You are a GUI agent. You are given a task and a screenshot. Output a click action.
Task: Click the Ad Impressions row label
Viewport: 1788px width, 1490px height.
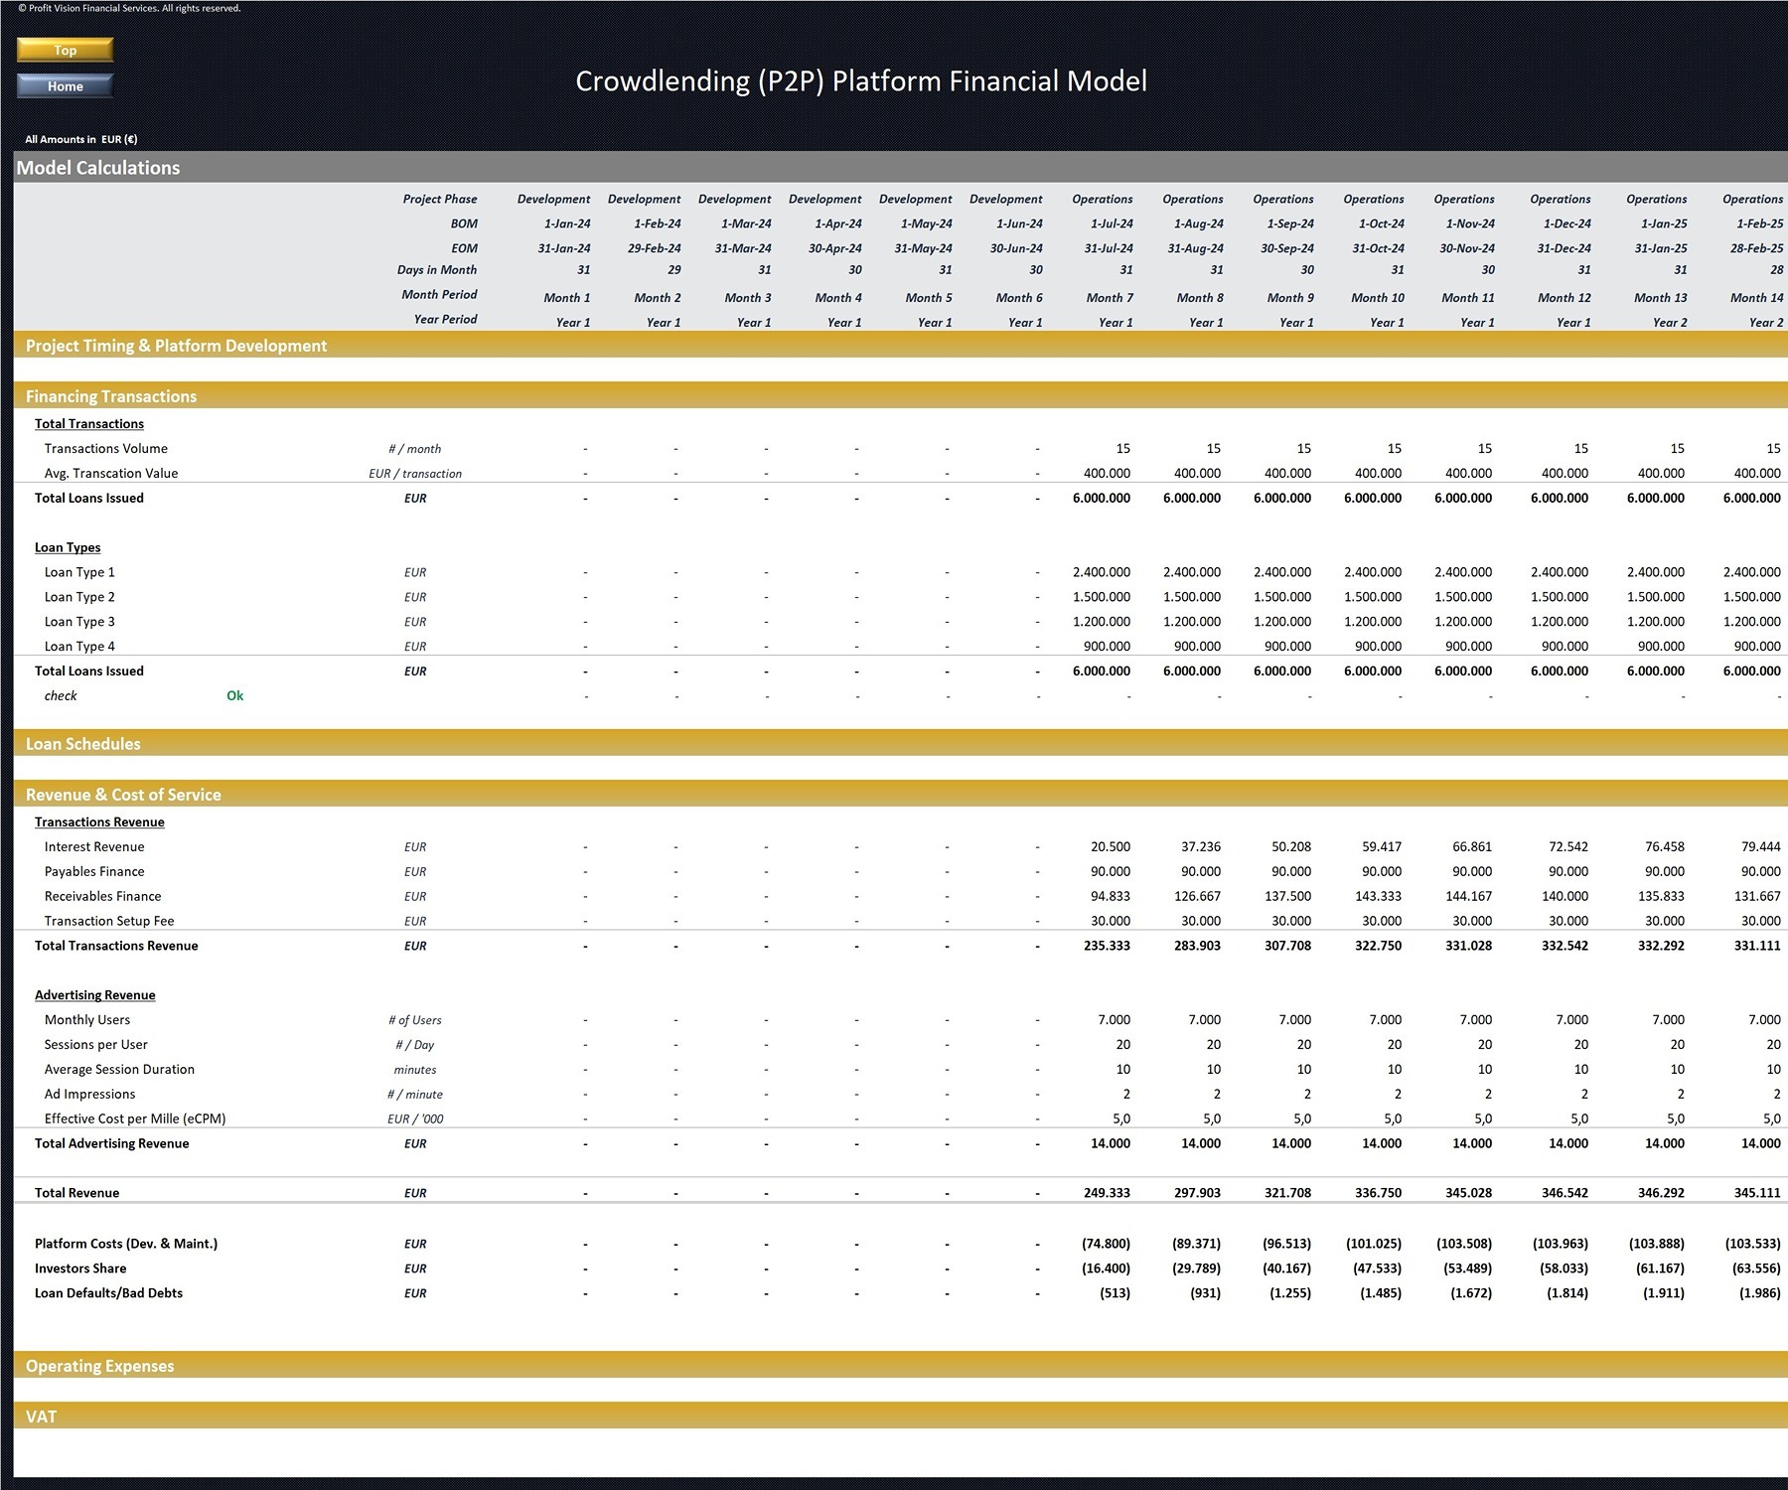tap(89, 1095)
